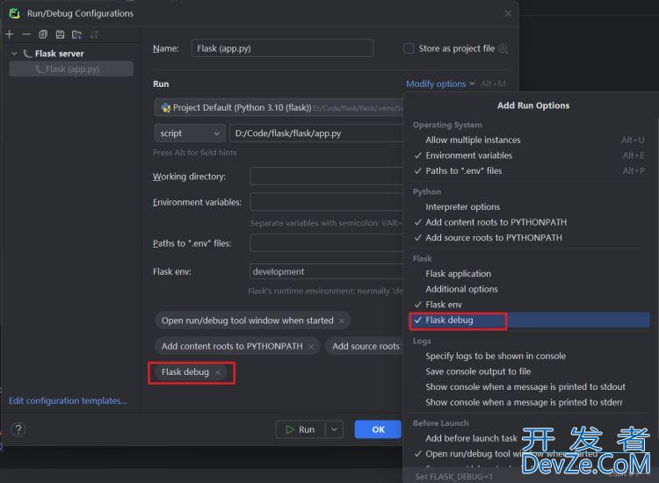Click the Paths to ".env" files field
The image size is (659, 483).
click(326, 243)
